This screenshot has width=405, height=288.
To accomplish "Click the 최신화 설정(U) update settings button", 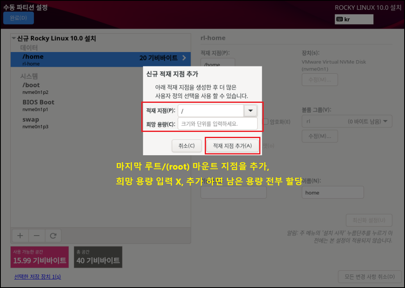I will [x=369, y=220].
